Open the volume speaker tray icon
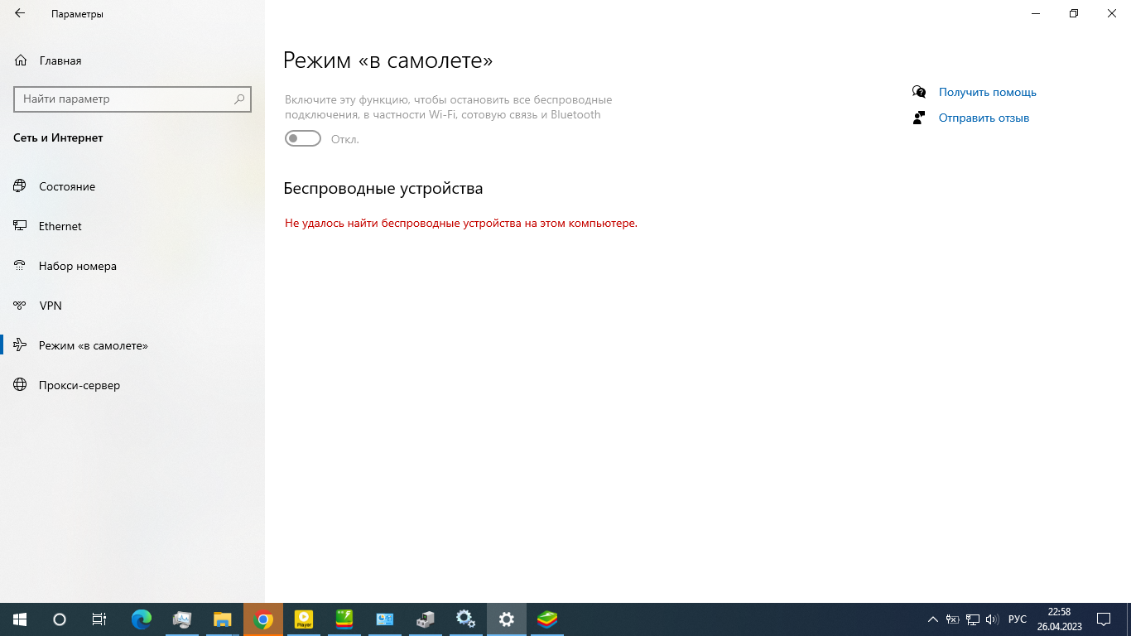Viewport: 1131px width, 636px height. 993,619
